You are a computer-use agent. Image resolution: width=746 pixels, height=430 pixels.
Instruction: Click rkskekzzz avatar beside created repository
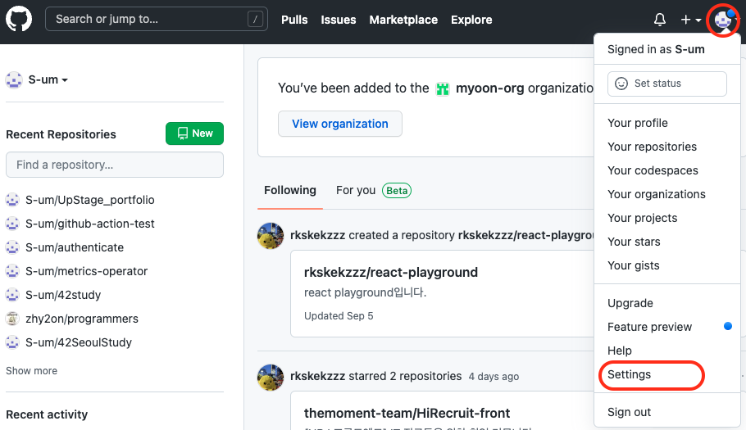pos(271,236)
